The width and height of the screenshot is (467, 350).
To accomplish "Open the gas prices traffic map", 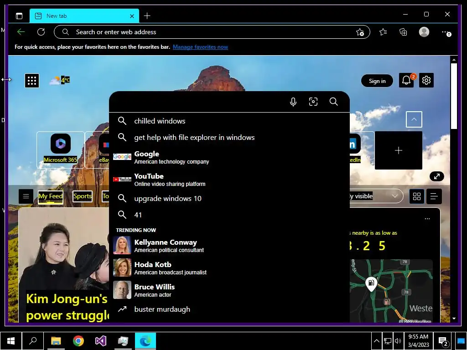I will pos(391,291).
